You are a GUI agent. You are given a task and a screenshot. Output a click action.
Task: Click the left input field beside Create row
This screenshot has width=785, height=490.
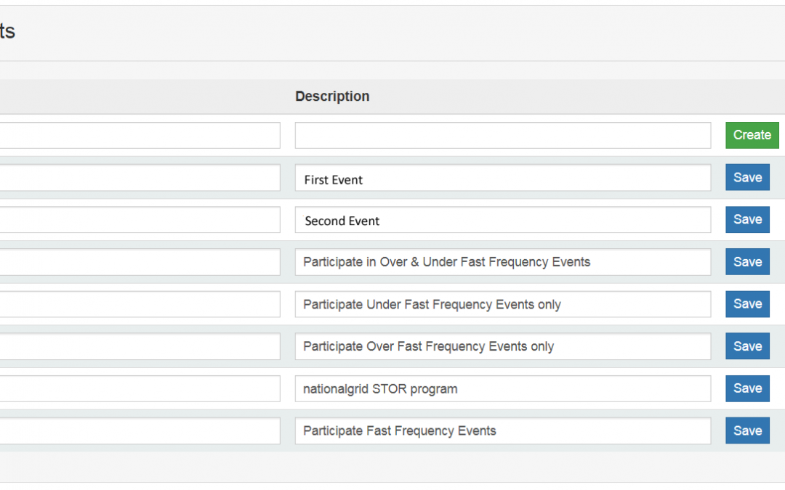pos(138,135)
